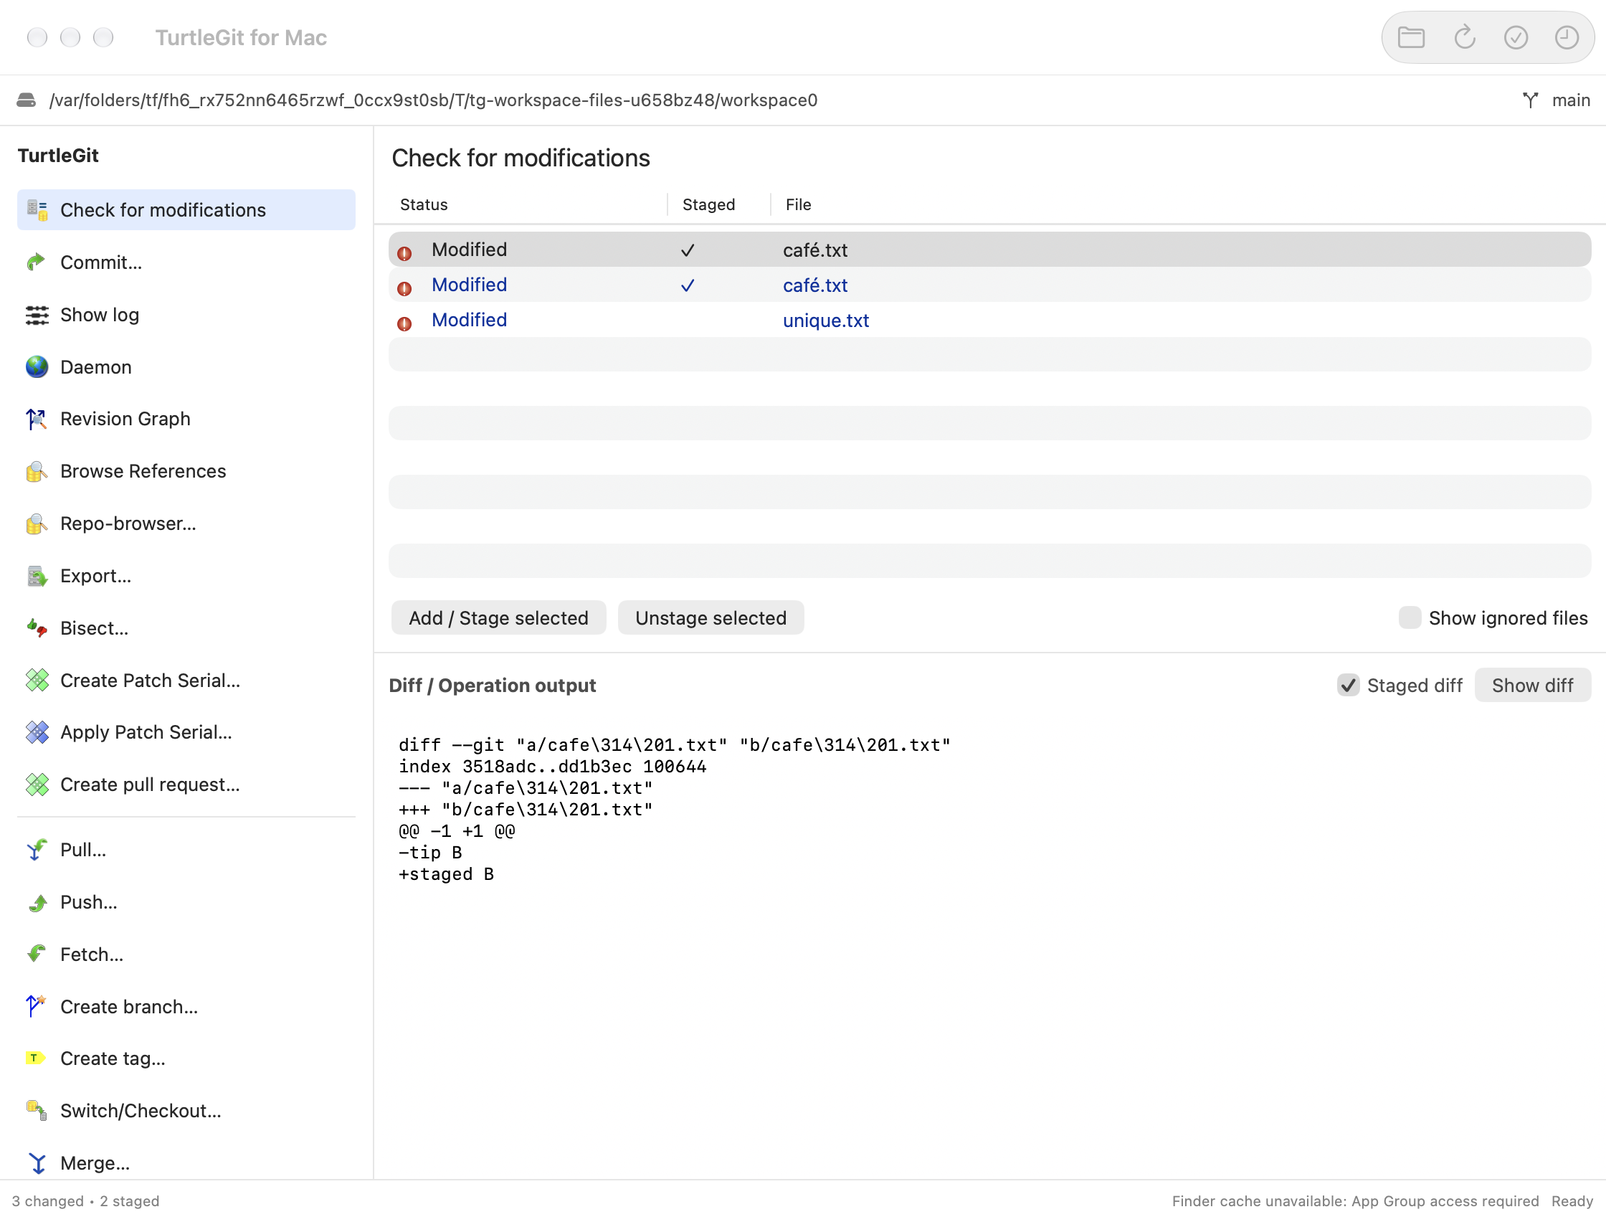
Task: Click the Create tag yellow icon
Action: point(37,1058)
